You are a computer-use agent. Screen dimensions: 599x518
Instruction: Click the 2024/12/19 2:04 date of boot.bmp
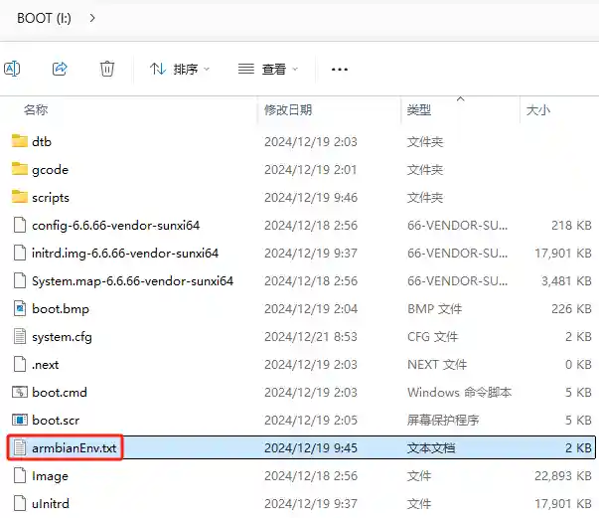(311, 309)
